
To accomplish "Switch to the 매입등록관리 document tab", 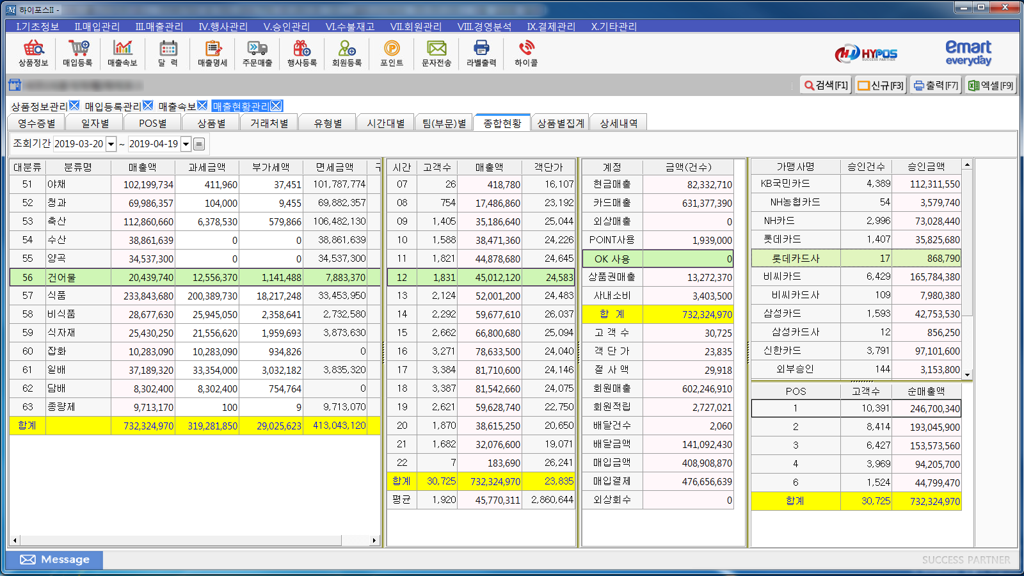I will click(113, 106).
